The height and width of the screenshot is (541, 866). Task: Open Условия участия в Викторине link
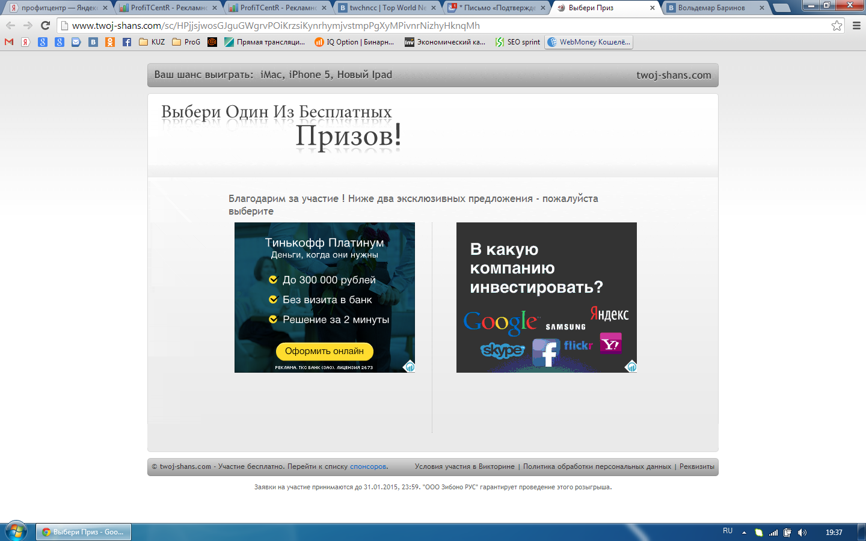tap(465, 466)
